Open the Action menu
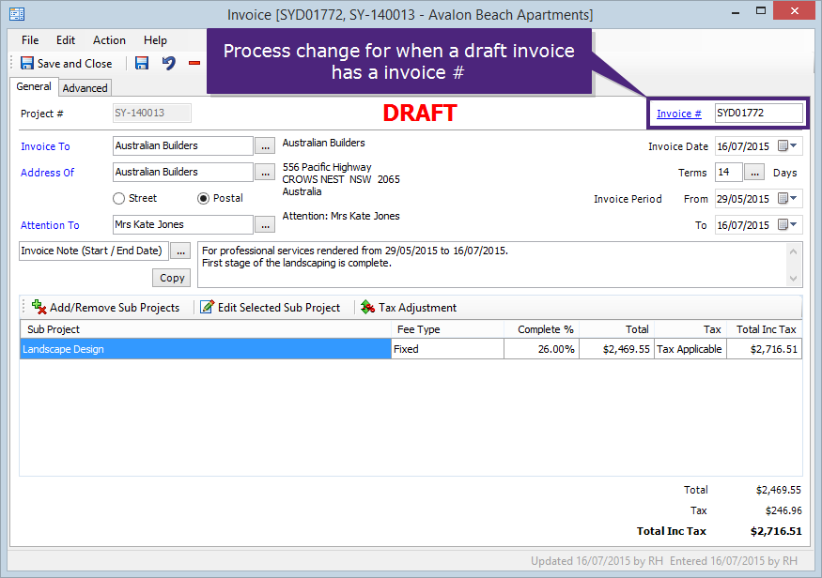 point(109,40)
